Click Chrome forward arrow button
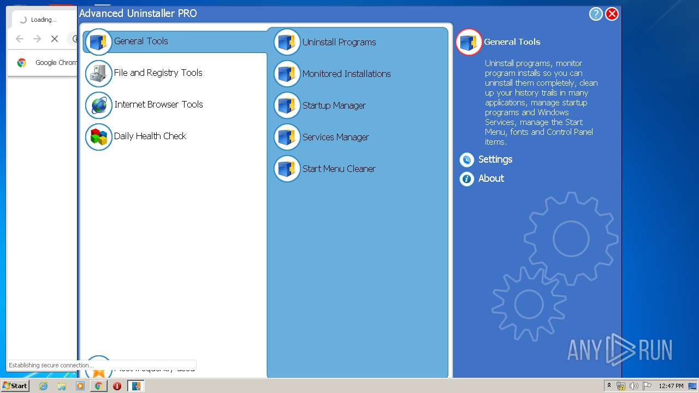The width and height of the screenshot is (699, 393). point(37,39)
